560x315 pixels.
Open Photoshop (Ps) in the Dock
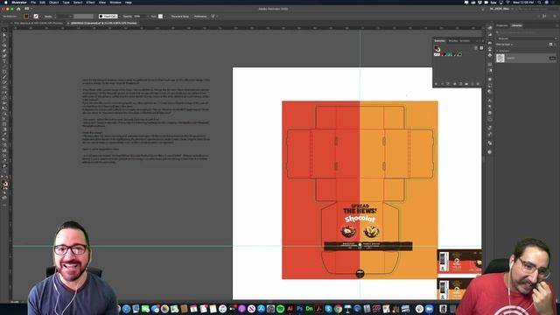point(299,309)
